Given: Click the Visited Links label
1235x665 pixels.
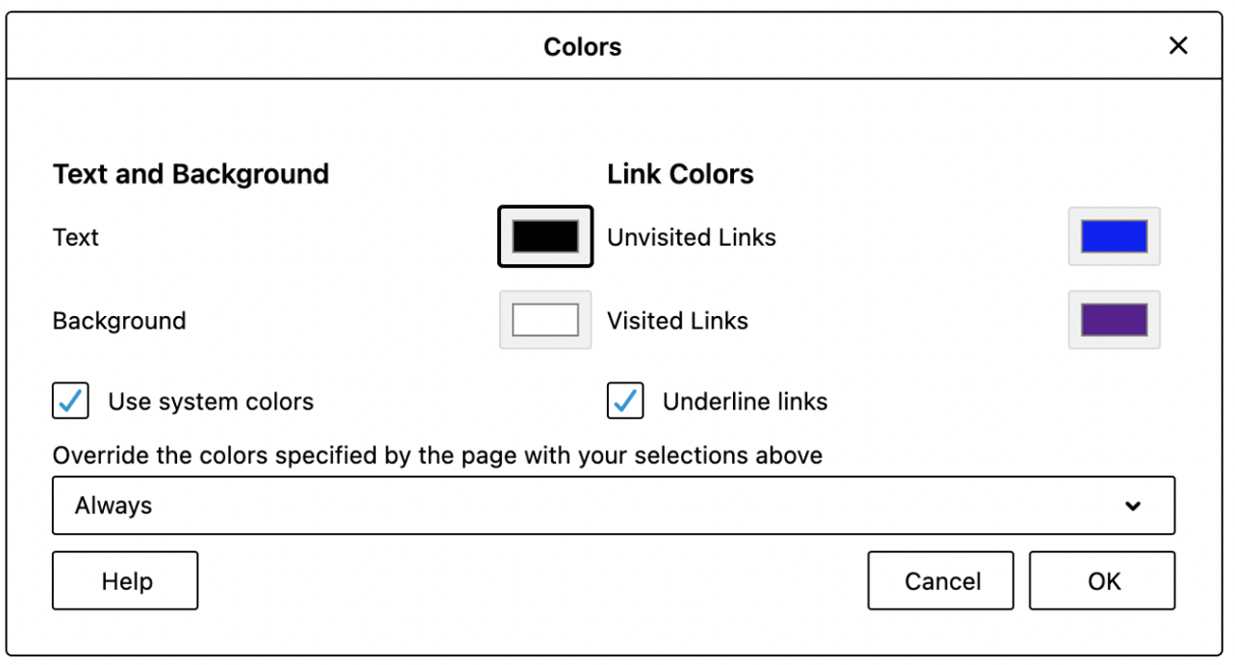Looking at the screenshot, I should [677, 320].
